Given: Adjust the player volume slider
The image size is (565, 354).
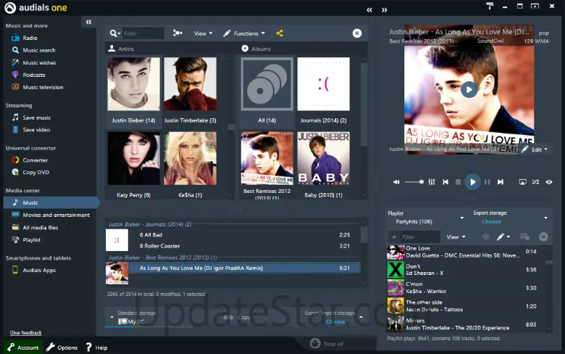Looking at the screenshot, I should tap(414, 182).
